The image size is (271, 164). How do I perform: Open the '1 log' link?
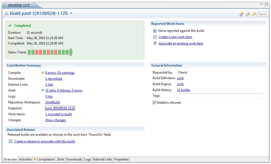pos(49,96)
